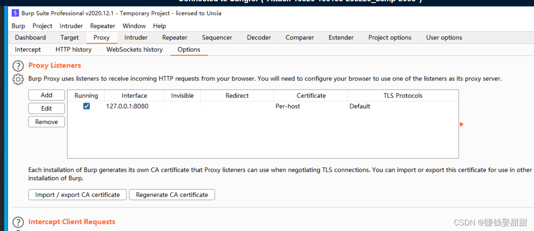Open Proxy Listeners help question icon
Viewport: 534px width, 231px height.
pyautogui.click(x=18, y=66)
